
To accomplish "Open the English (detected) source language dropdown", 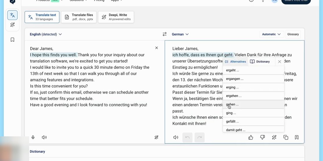I will pyautogui.click(x=46, y=34).
